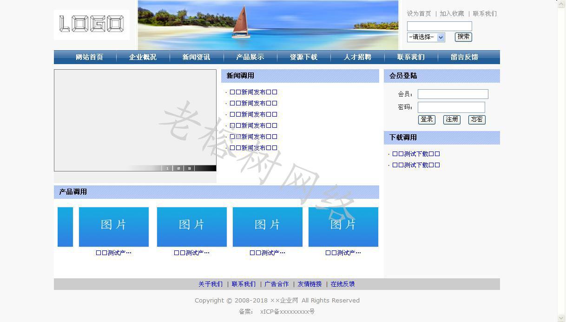Open the 网站首页 navigation tab
Screen dimensions: 566x322
pyautogui.click(x=89, y=57)
